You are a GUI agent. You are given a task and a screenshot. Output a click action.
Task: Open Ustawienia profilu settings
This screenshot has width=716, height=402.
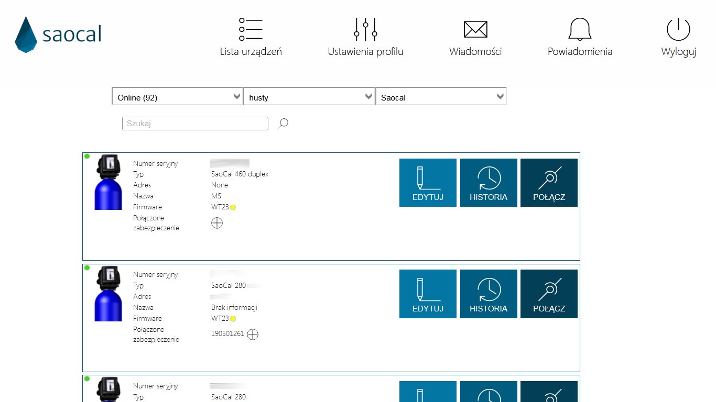(x=365, y=37)
